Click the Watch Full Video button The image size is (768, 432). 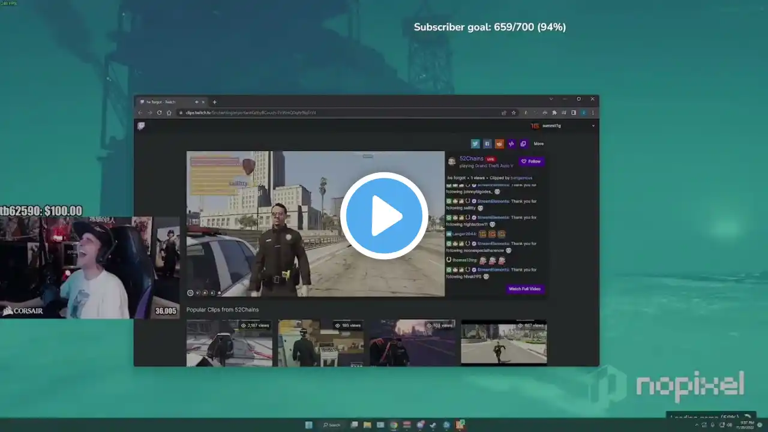pos(525,289)
